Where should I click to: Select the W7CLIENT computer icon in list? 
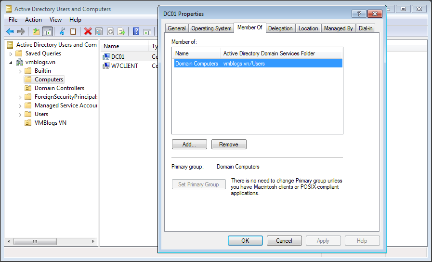(x=106, y=66)
